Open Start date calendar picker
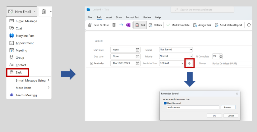This screenshot has width=257, height=132. [x=138, y=50]
